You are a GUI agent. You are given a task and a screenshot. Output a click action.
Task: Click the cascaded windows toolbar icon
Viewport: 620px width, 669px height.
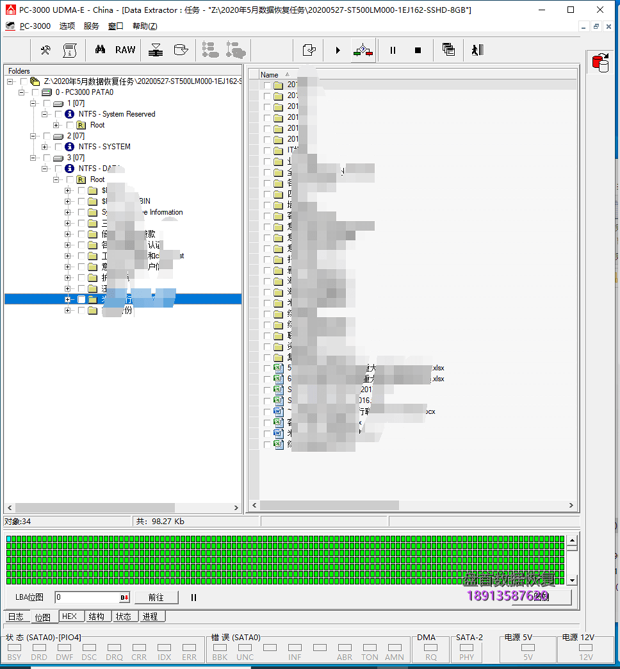(x=448, y=50)
